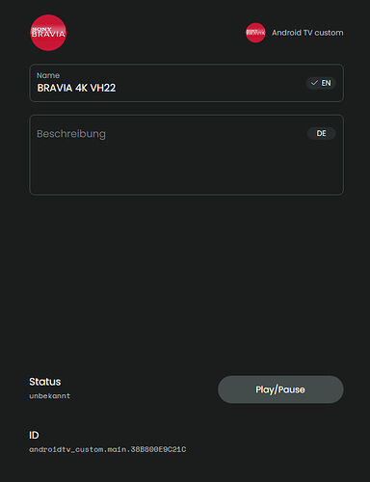Focus the Name input field
The height and width of the screenshot is (482, 370).
click(187, 83)
